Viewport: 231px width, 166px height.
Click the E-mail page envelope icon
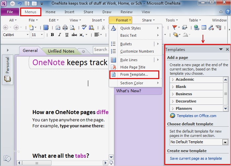coord(58,27)
